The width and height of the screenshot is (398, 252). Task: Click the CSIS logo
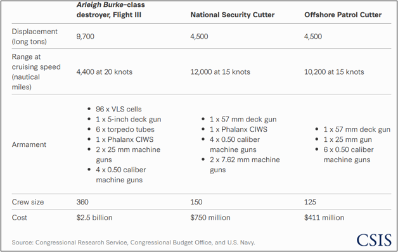point(374,240)
